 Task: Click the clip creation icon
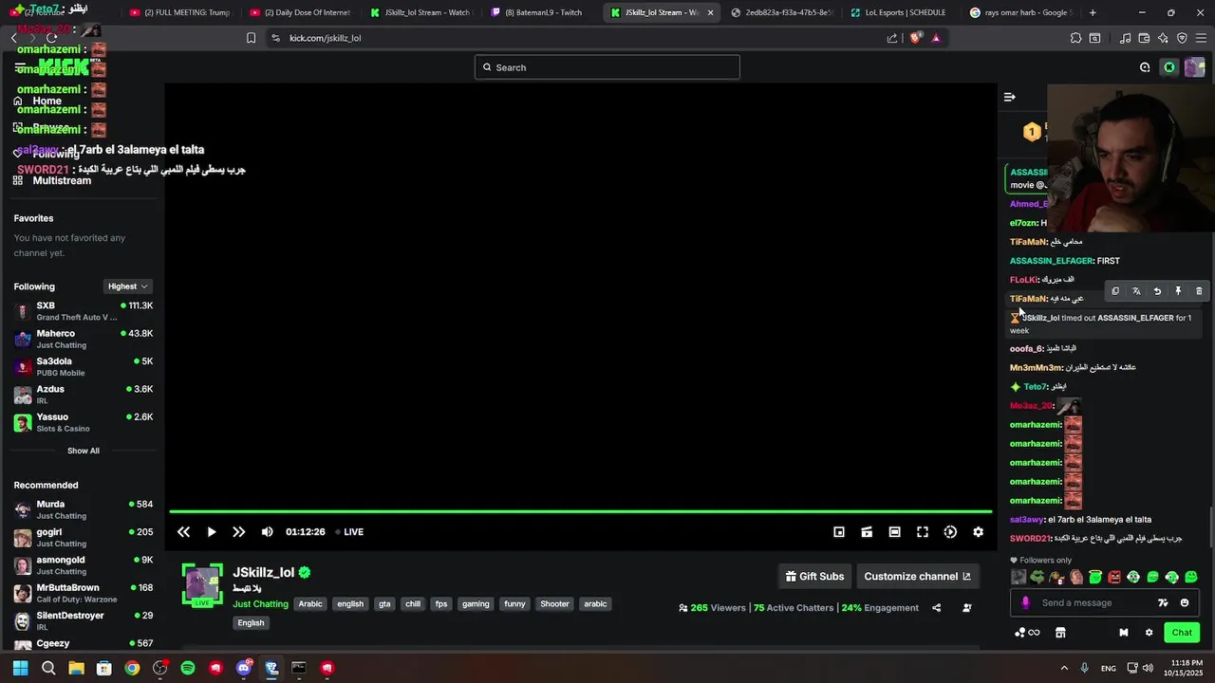pos(867,532)
